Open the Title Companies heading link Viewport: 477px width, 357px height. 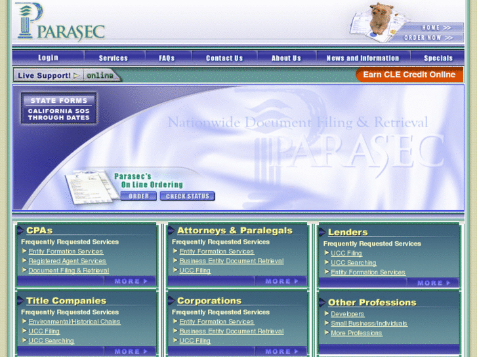(66, 301)
